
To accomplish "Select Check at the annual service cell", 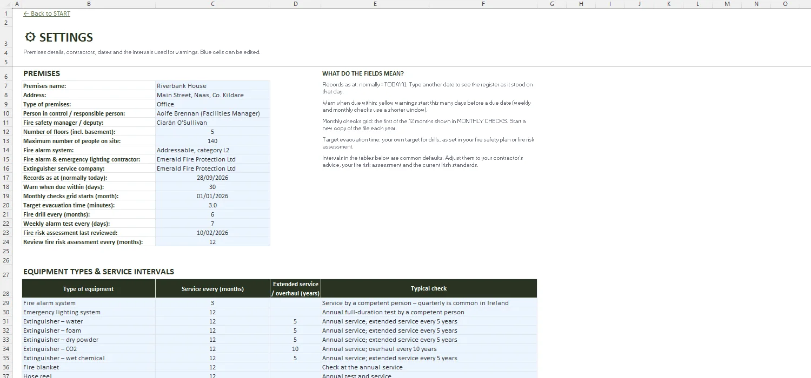I will pos(429,367).
